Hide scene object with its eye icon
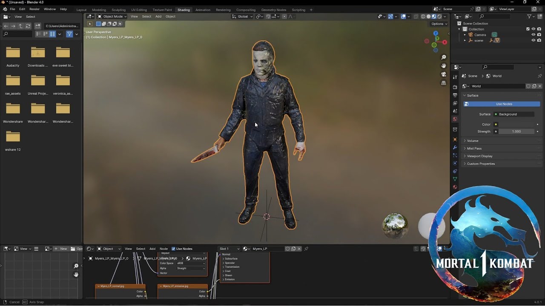 [533, 40]
